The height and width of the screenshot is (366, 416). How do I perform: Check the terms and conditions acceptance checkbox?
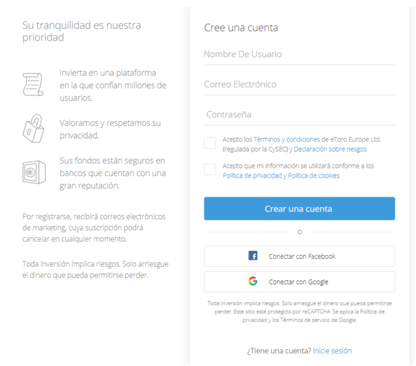(210, 143)
